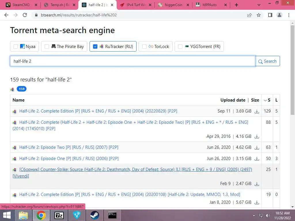
Task: Sort results by the S seeders column
Action: pyautogui.click(x=267, y=100)
